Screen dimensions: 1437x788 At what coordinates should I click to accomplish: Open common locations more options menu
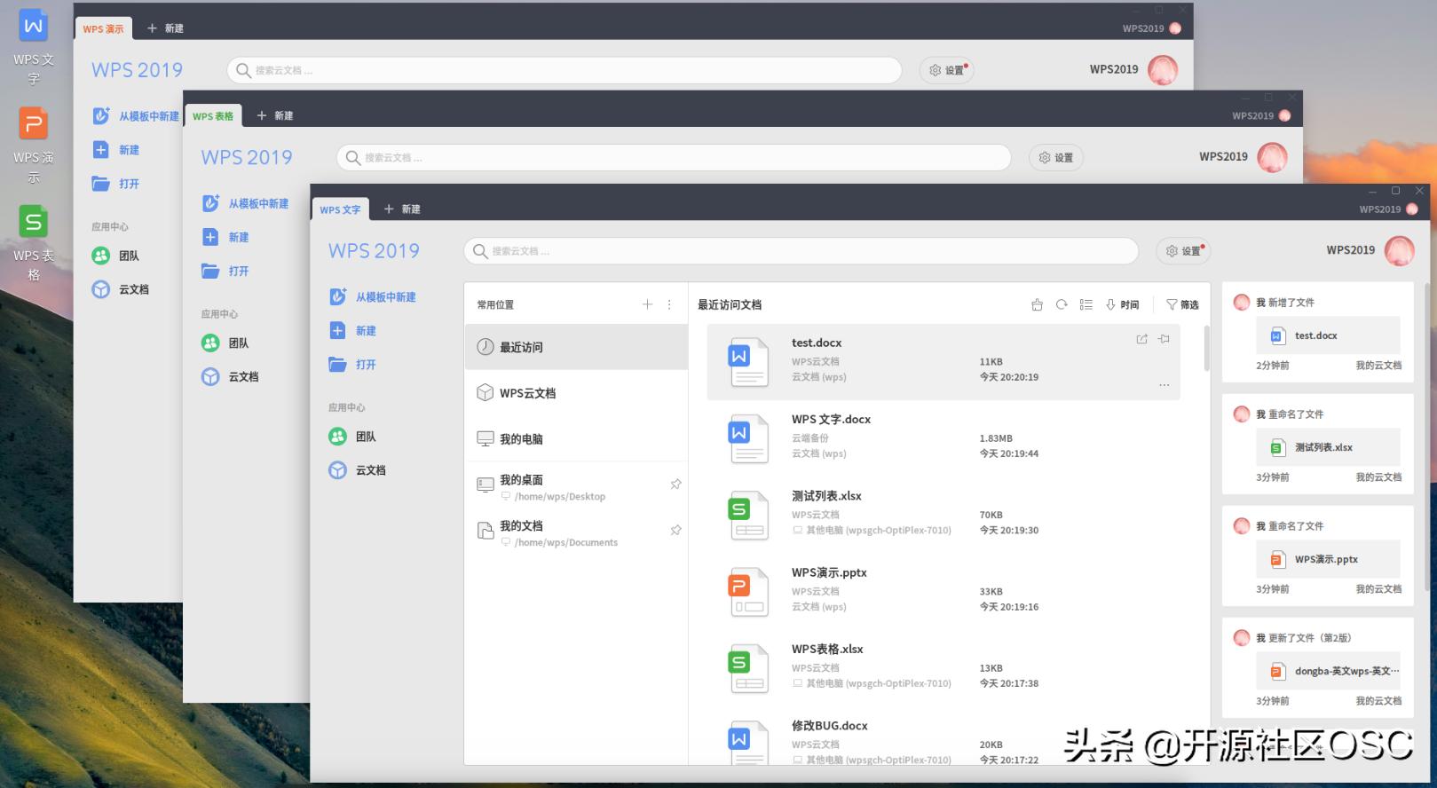(669, 304)
